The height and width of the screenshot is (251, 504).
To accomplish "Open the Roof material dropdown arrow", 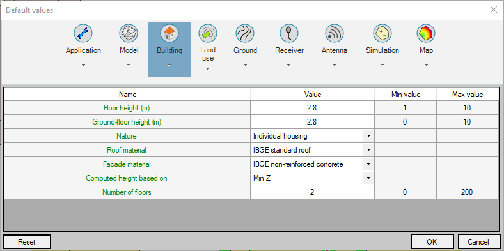I will [368, 150].
